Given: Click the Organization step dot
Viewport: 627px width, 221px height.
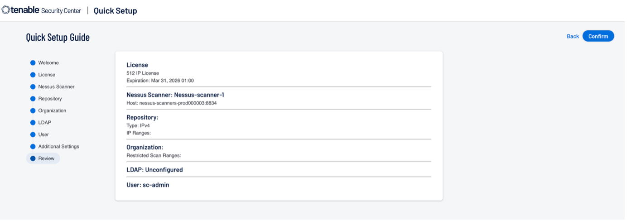Looking at the screenshot, I should [x=33, y=110].
